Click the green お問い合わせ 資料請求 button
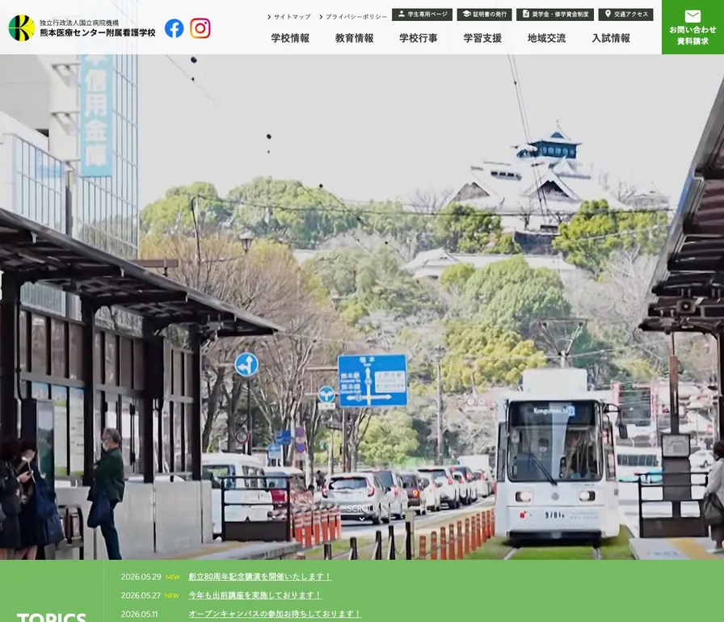The width and height of the screenshot is (724, 622). (692, 27)
